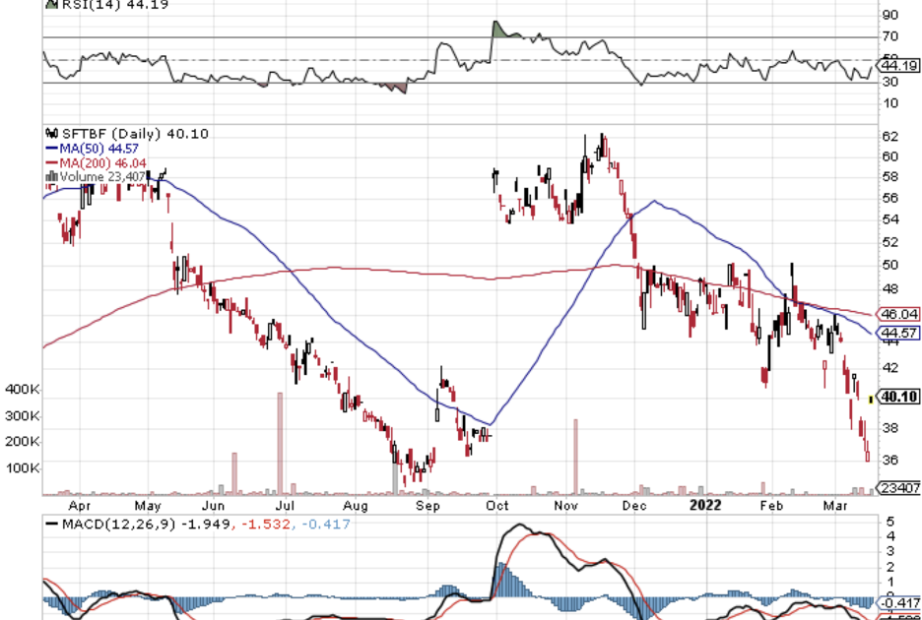Click the 44.57 price tag on axis
The image size is (922, 620).
899,334
